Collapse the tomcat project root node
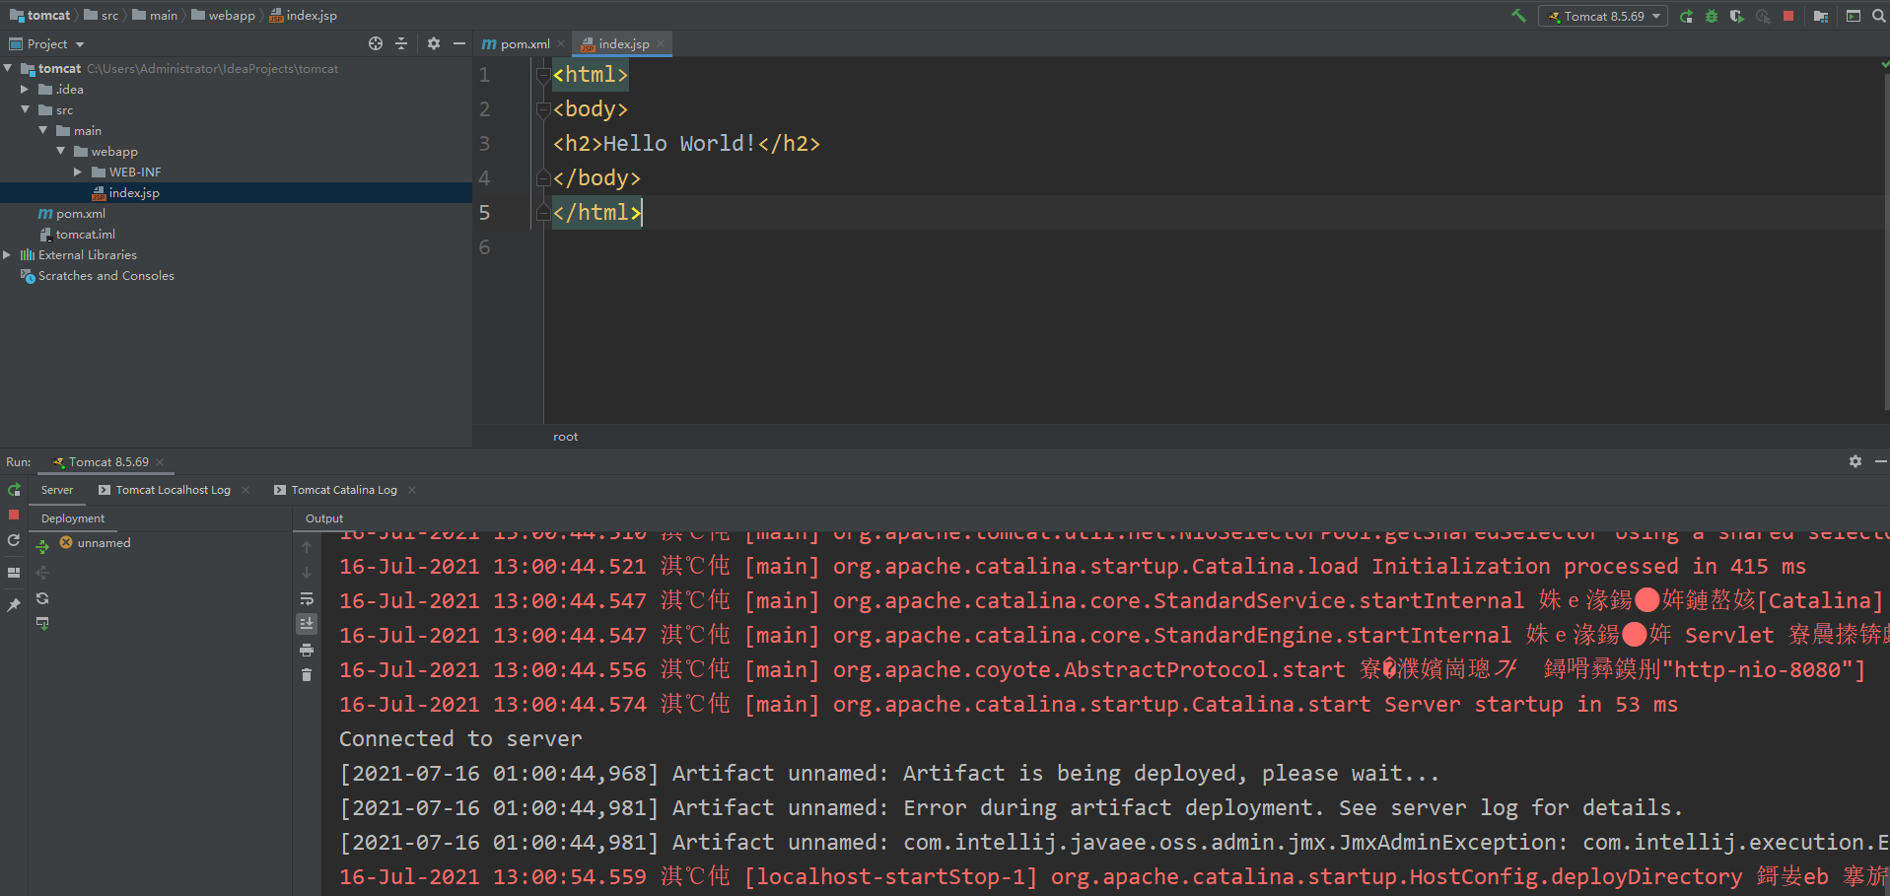Screen dimensions: 1890x896 (8, 68)
